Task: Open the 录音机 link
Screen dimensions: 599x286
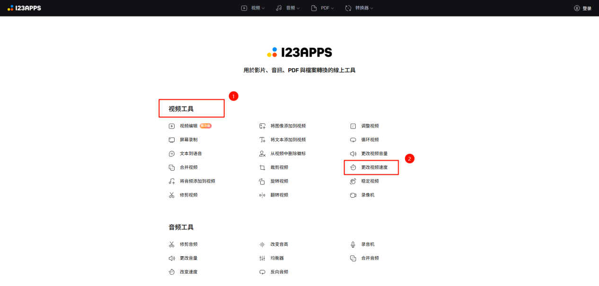Action: 368,244
